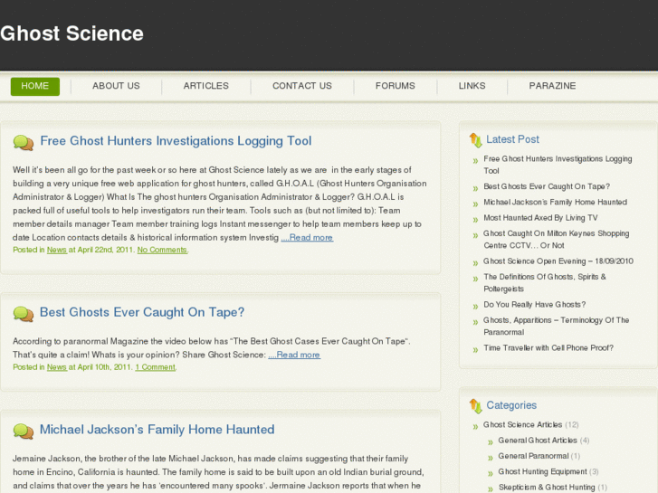Click arrow bullet beside Most Haunted Axed By Living TV

click(475, 219)
